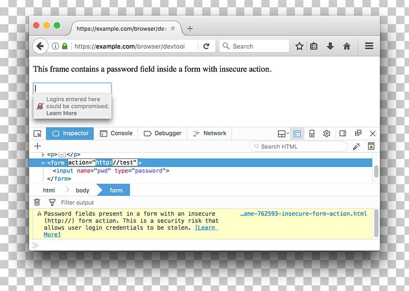Viewport: 409px width, 291px height.
Task: Edit the action="http://test" attribute
Action: 102,162
